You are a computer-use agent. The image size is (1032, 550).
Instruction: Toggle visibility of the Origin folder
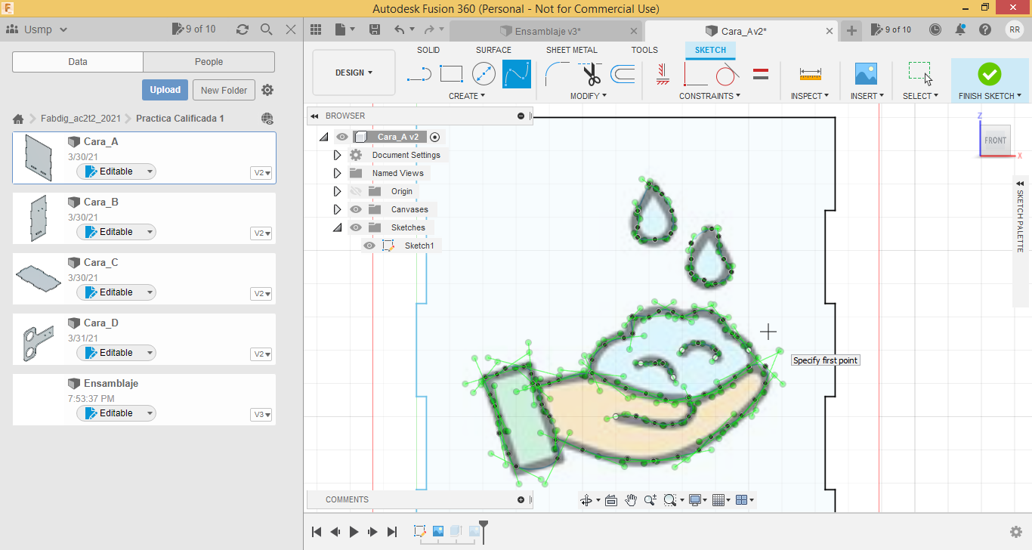click(356, 191)
